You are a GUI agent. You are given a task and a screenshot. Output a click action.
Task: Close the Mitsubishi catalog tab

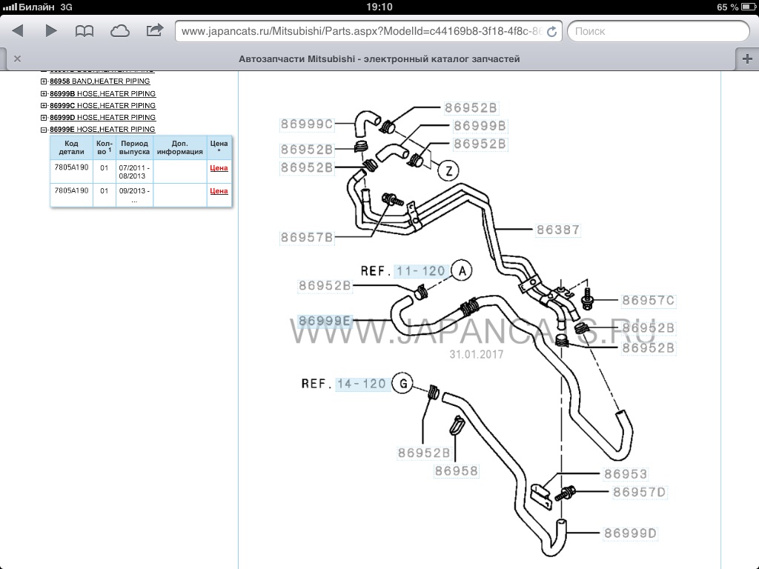coord(17,59)
